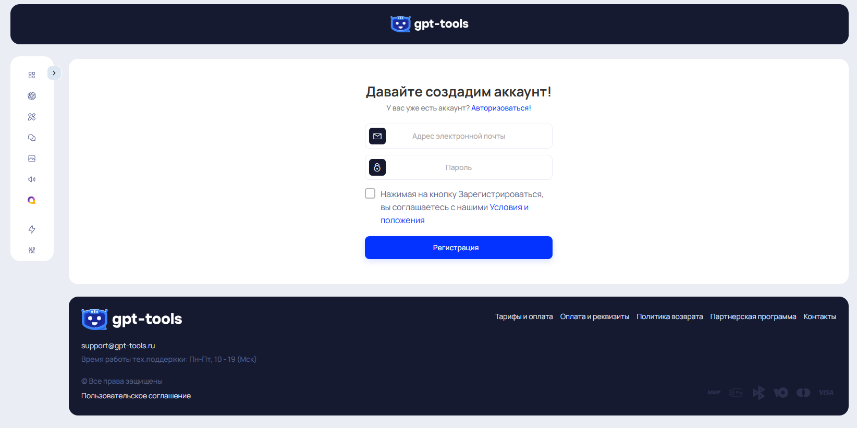This screenshot has width=857, height=428.
Task: Click the padlock icon beside password field
Action: pos(377,167)
